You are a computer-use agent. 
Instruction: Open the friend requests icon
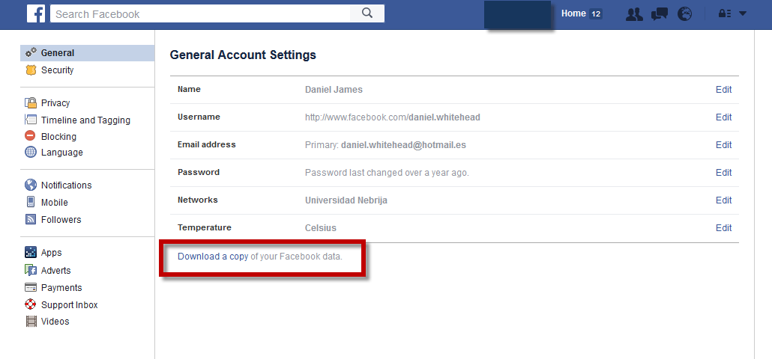pos(634,13)
